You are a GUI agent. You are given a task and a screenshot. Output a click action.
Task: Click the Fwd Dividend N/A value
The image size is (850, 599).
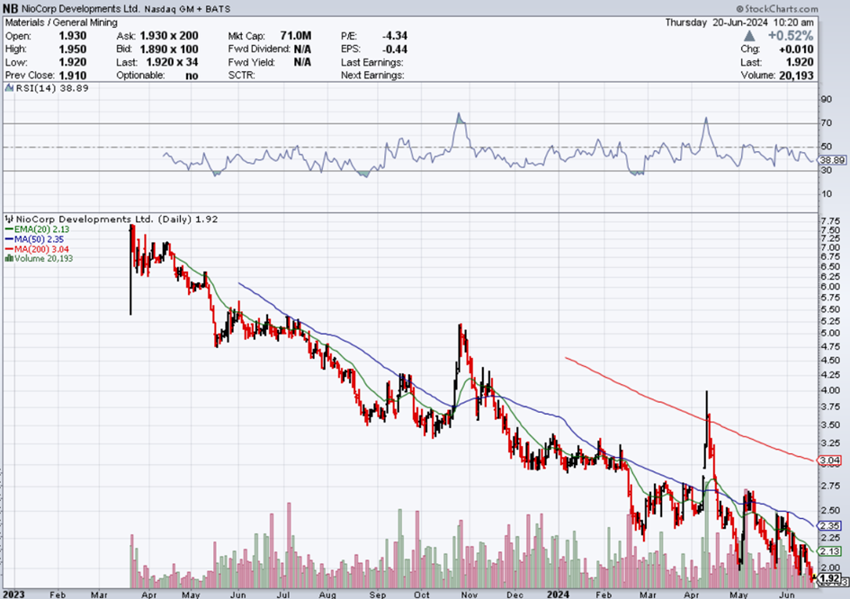(302, 49)
